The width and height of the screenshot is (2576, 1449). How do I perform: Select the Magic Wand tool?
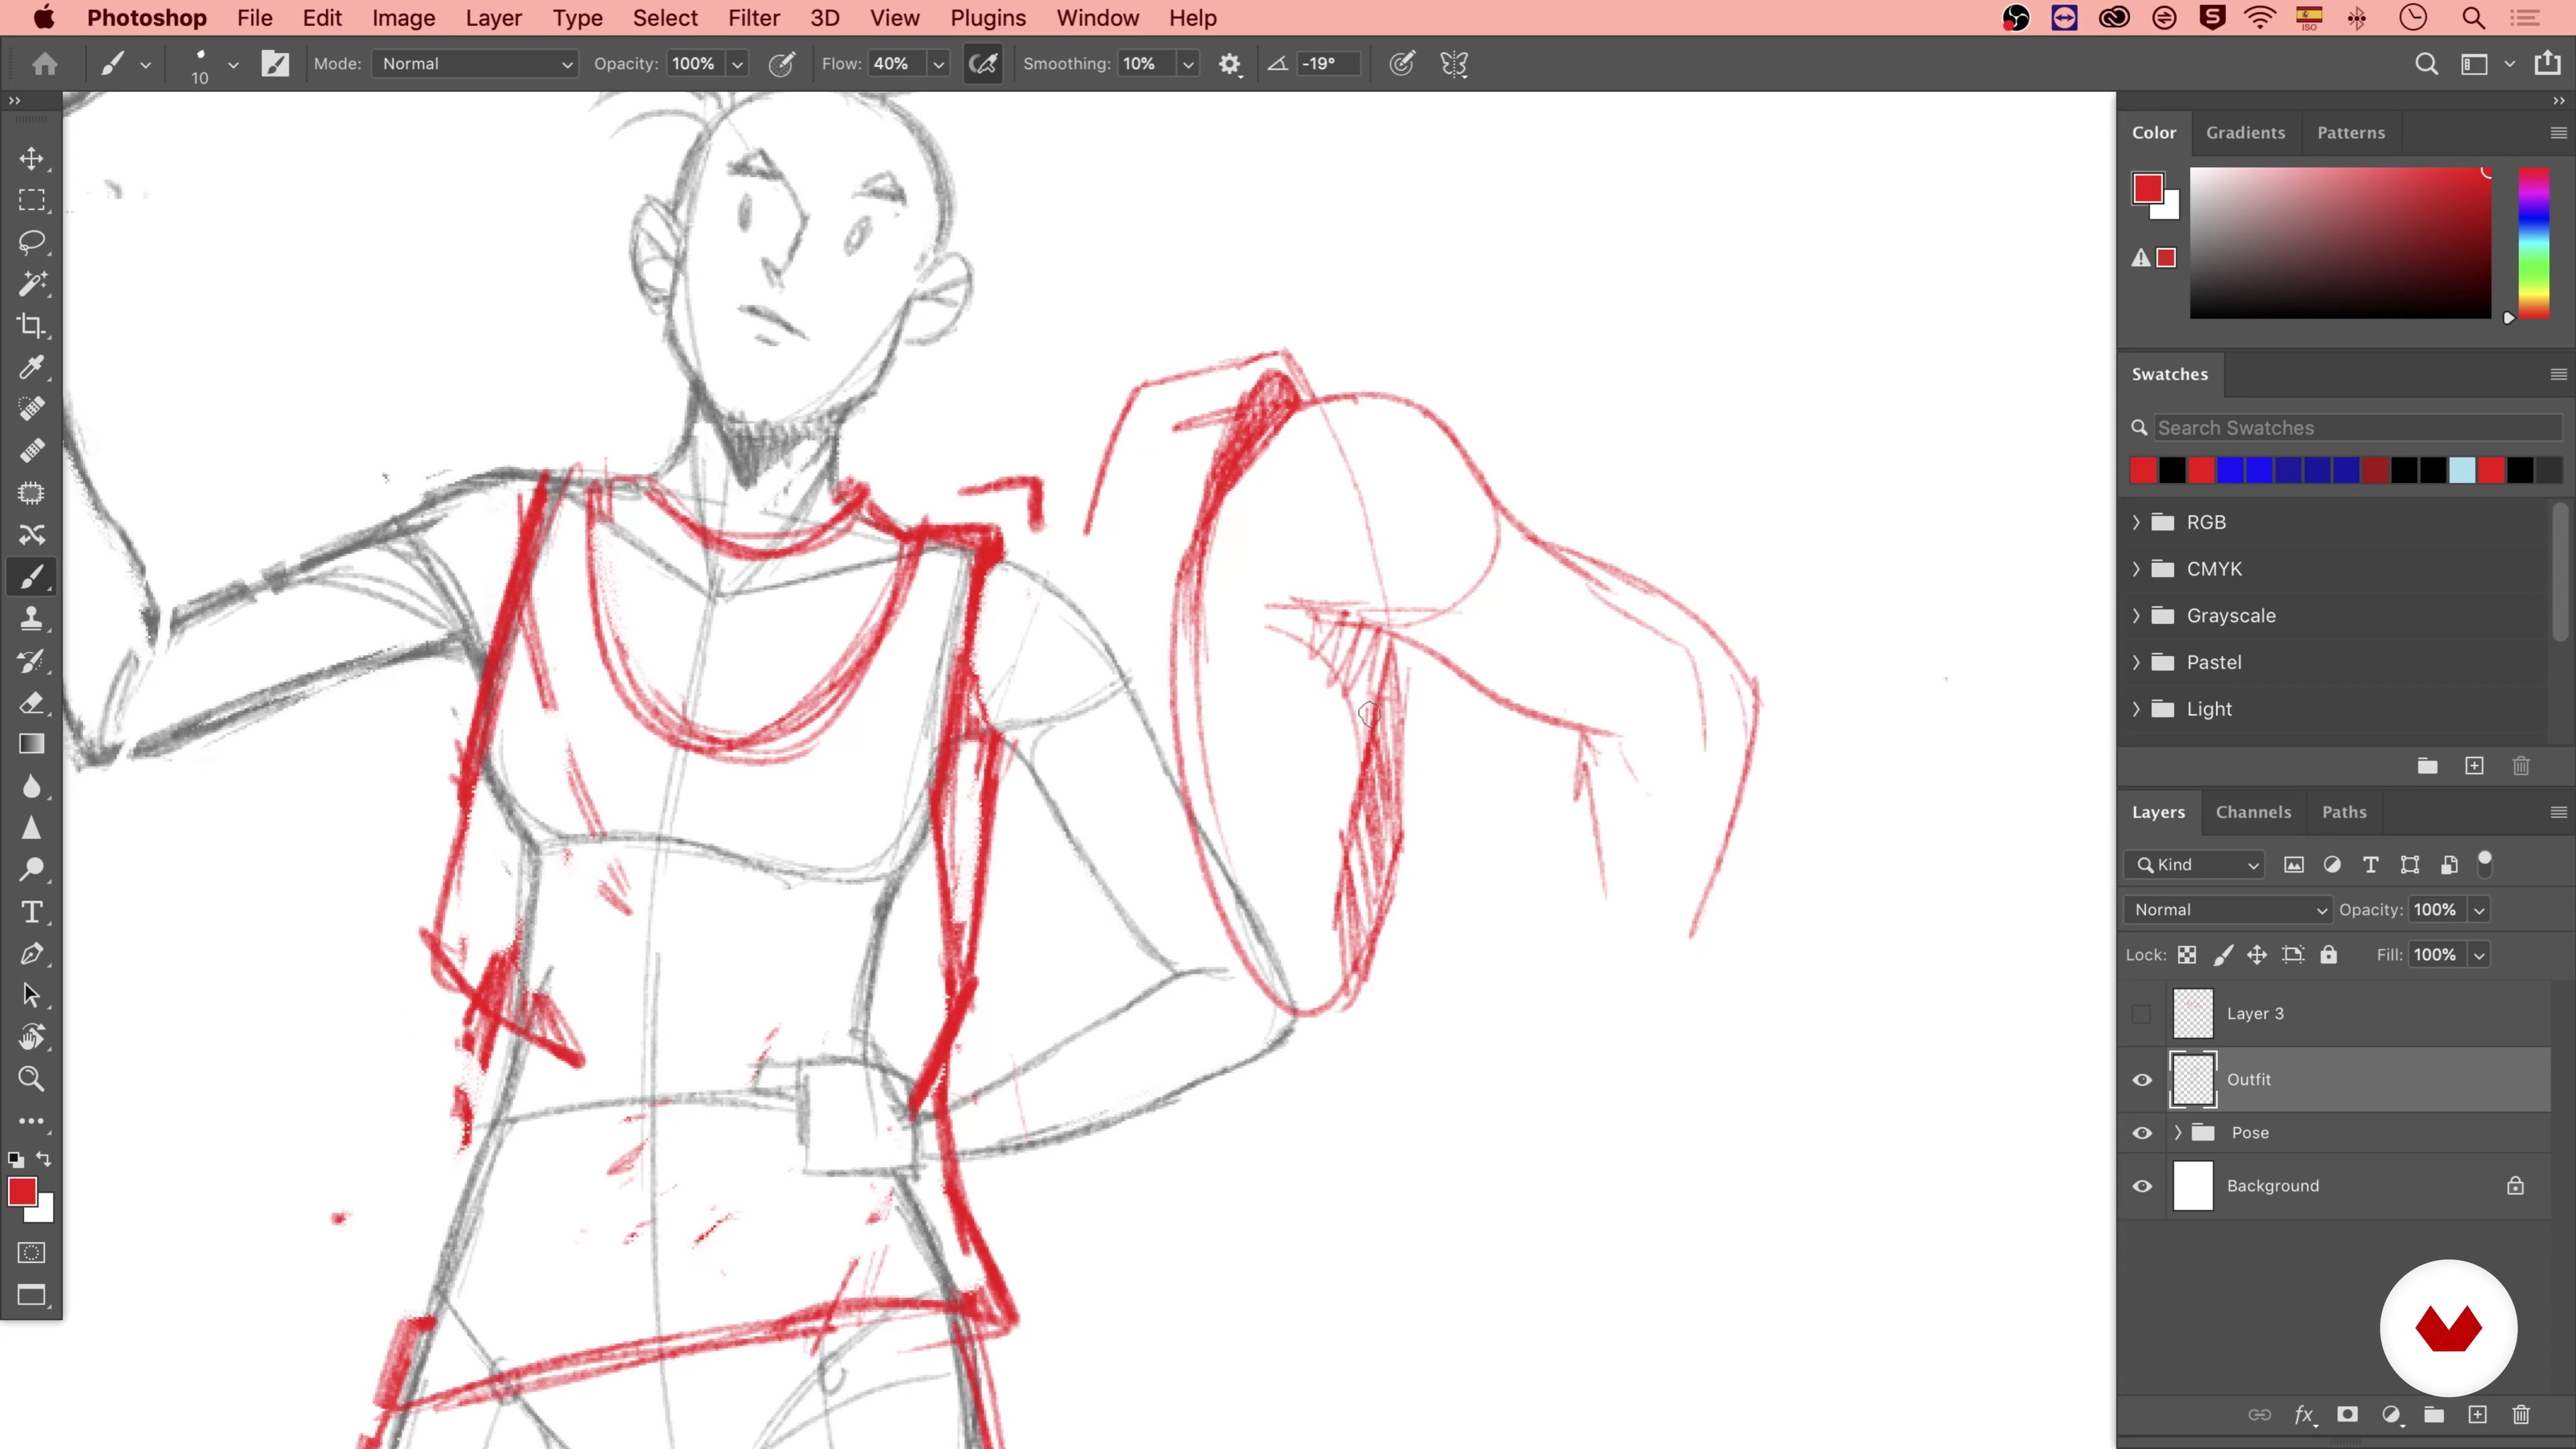click(31, 284)
